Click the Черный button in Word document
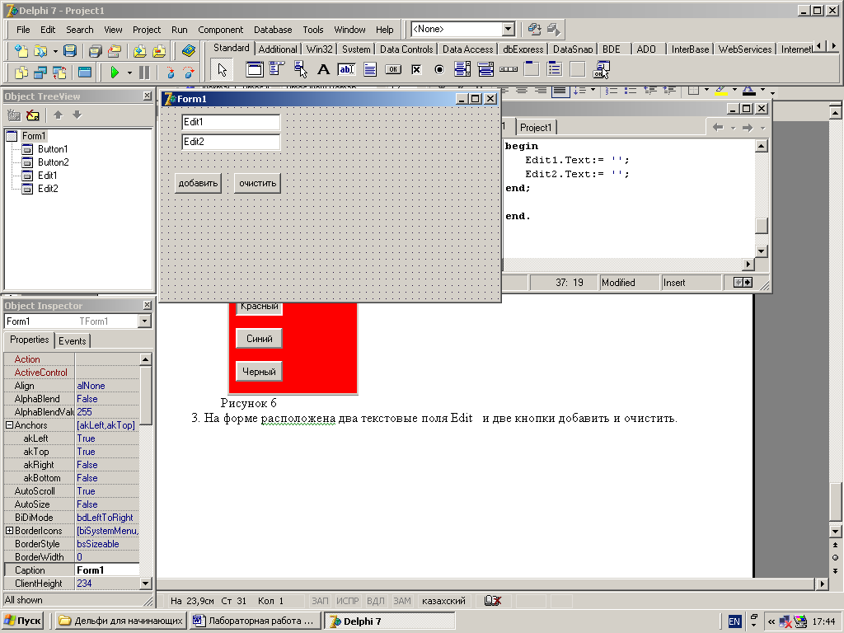Screen dimensions: 844x633 coord(260,372)
